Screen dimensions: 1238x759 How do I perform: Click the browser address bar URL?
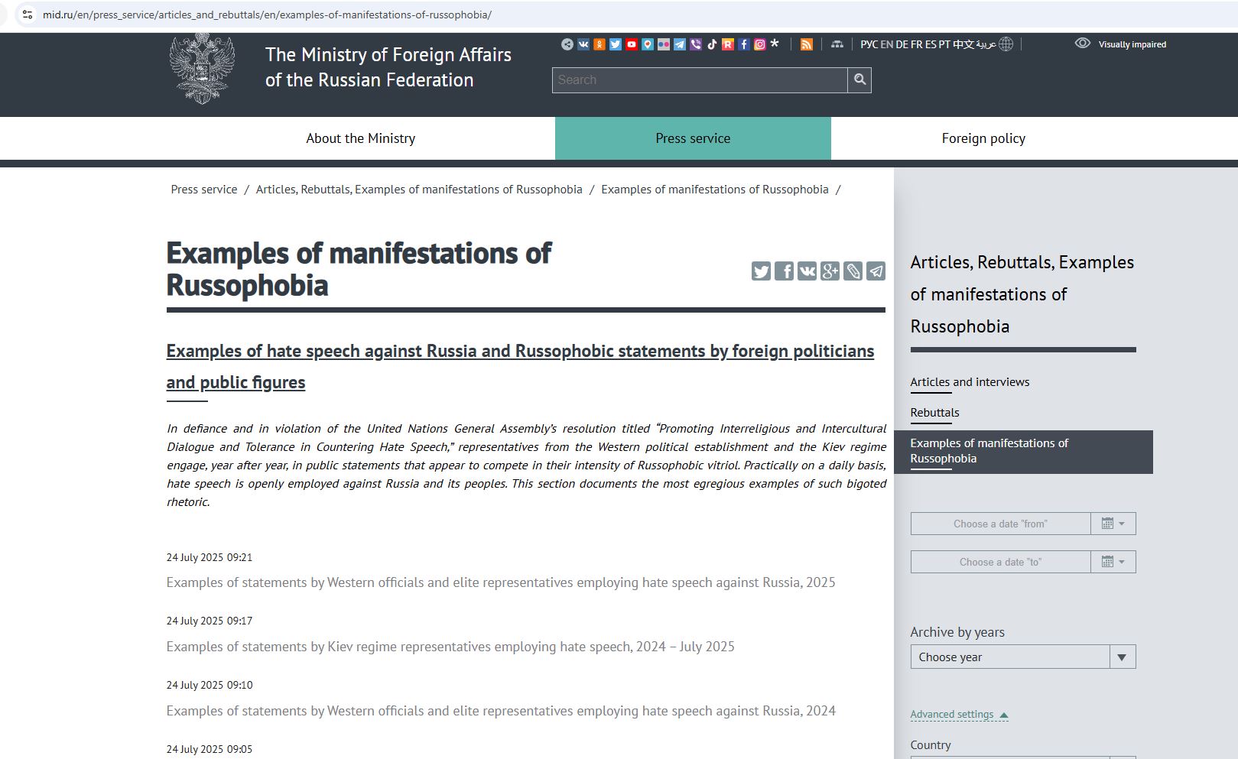267,15
